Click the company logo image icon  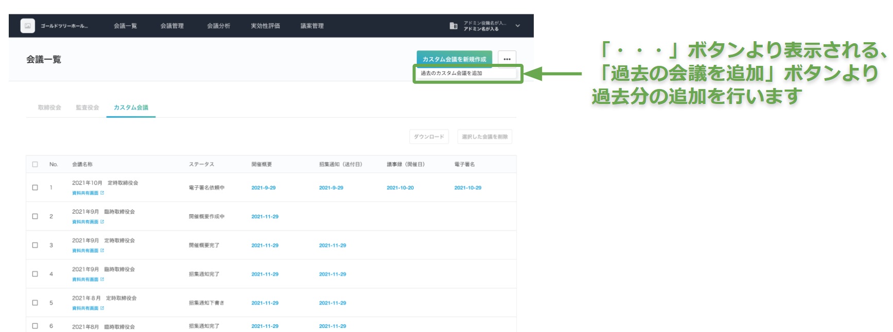click(28, 26)
